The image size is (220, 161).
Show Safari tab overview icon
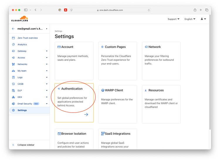207,10
